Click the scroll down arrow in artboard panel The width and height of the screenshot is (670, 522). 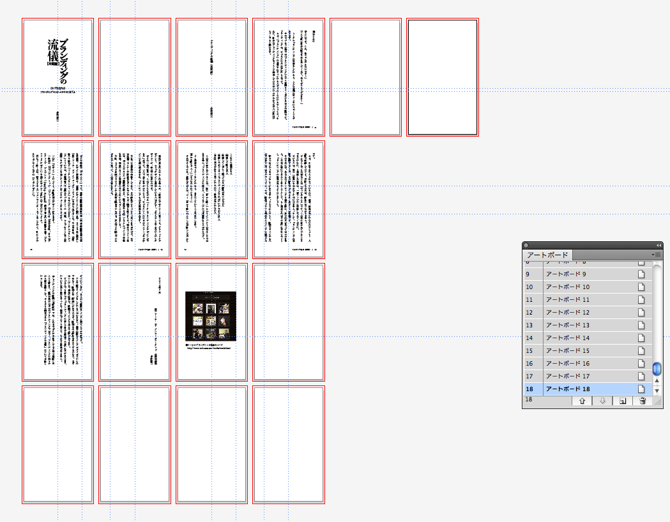(657, 391)
